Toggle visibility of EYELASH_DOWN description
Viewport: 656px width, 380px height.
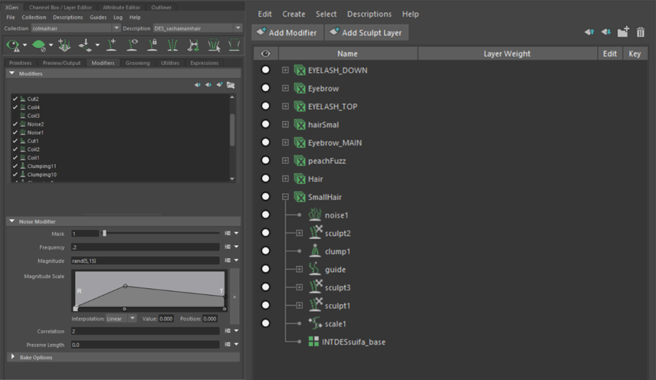click(265, 70)
